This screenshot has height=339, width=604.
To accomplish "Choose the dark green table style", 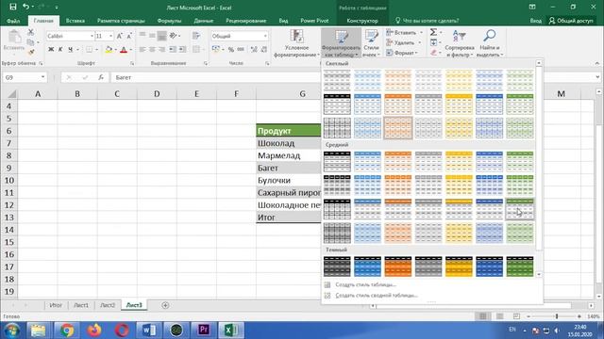I will click(520, 266).
